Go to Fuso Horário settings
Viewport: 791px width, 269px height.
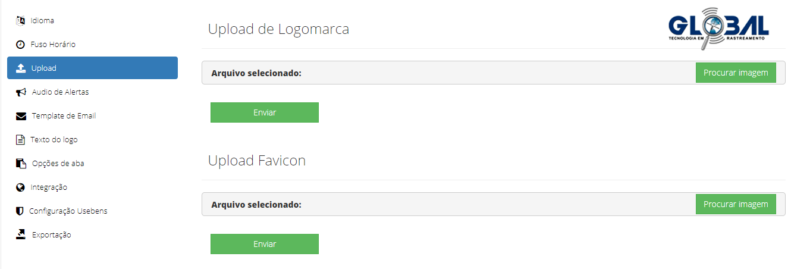[53, 45]
